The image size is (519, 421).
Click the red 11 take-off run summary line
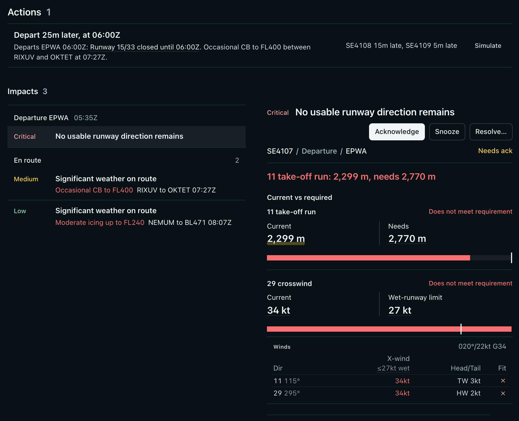351,176
